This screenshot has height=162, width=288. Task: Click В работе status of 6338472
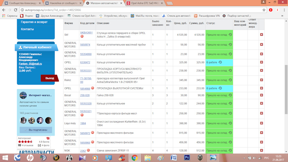(x=212, y=62)
